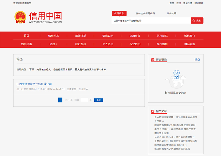Open the 信息公示 navigation menu item
Image resolution: width=221 pixels, height=156 pixels.
pyautogui.click(x=108, y=36)
